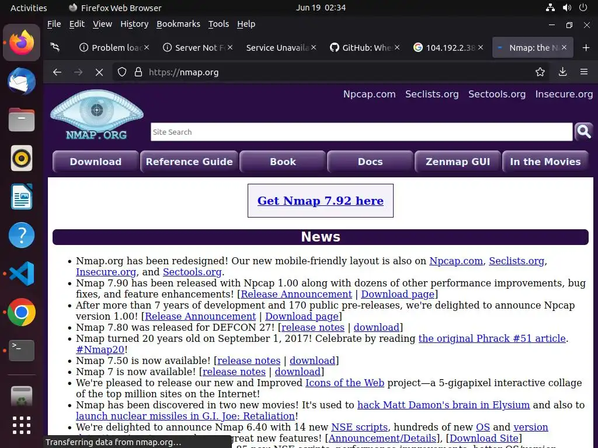Open the Activities overview
The image size is (598, 448).
point(29,8)
